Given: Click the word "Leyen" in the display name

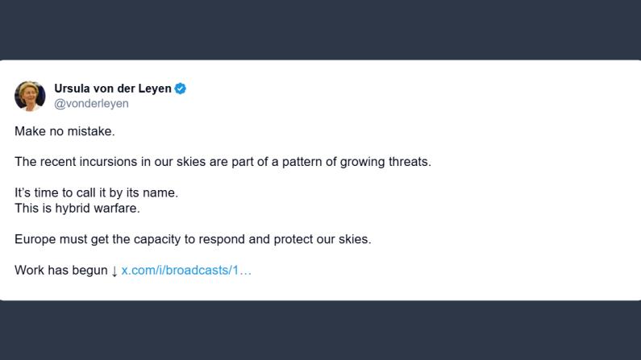Looking at the screenshot, I should (x=154, y=89).
